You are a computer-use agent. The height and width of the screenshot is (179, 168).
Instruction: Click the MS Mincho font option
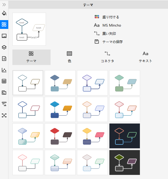click(x=112, y=25)
